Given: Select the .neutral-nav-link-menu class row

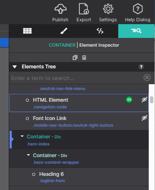Looking at the screenshot, I should click(x=79, y=89).
